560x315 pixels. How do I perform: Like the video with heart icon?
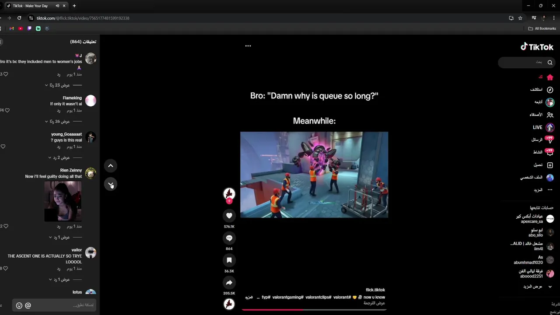pos(229,215)
